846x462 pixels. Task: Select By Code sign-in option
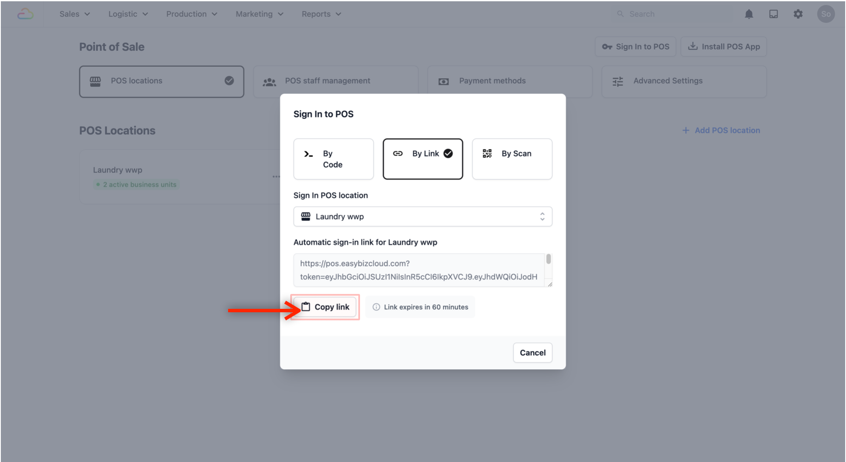[x=333, y=159]
